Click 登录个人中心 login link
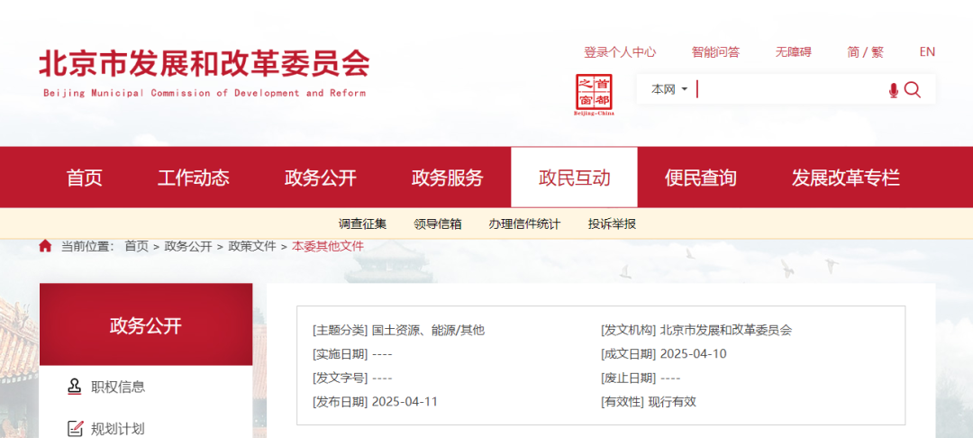Screen dimensions: 973x438 [620, 52]
